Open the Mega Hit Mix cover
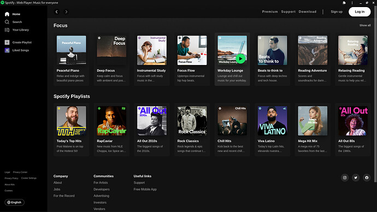Image resolution: width=377 pixels, height=212 pixels. (x=313, y=121)
